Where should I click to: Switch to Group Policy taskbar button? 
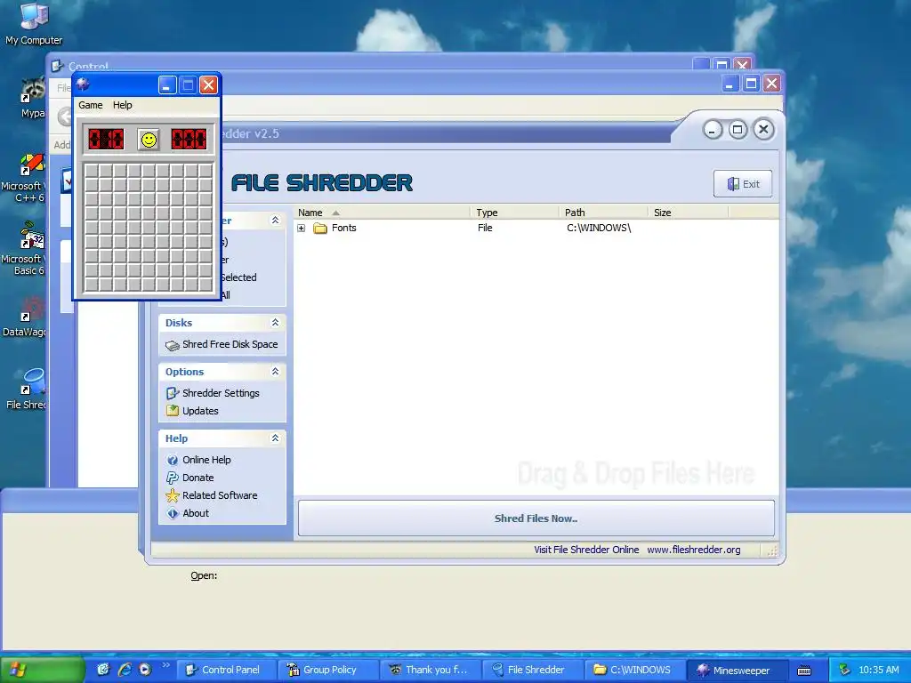[x=327, y=670]
